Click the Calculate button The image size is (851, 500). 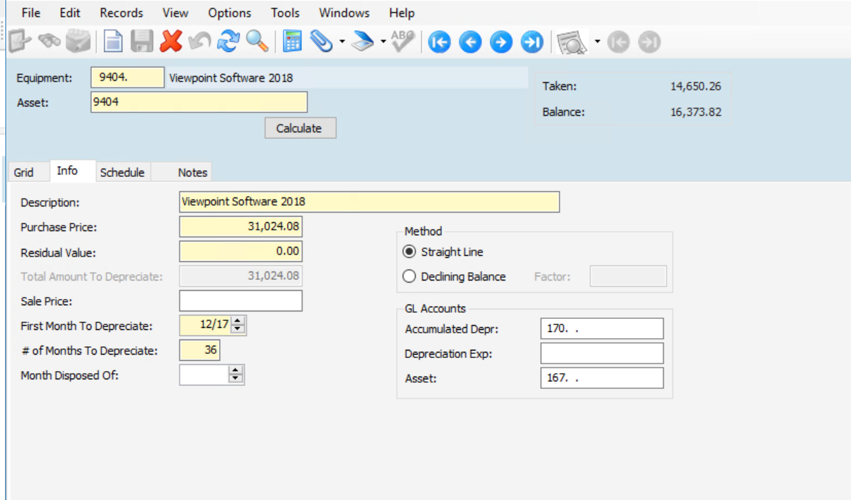(x=299, y=128)
